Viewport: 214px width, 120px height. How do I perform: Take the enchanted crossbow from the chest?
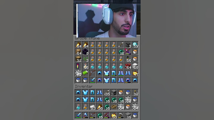128,52
